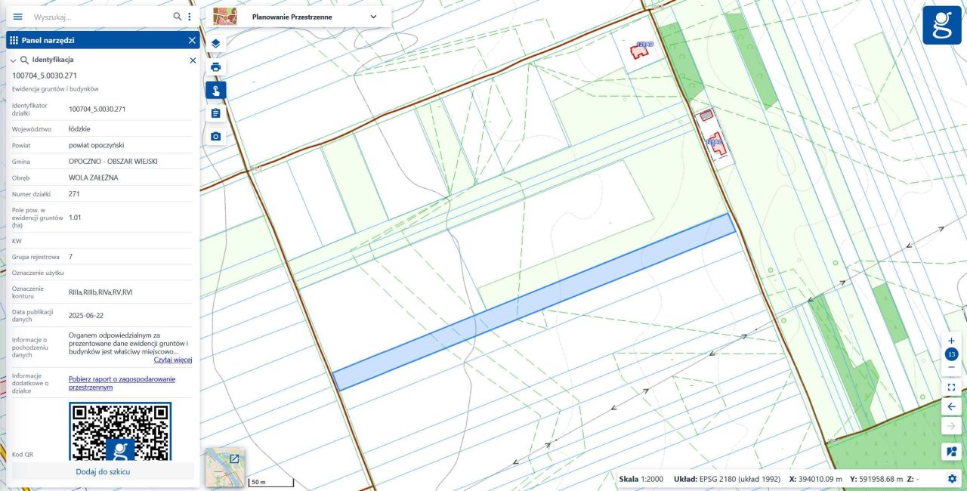The width and height of the screenshot is (967, 491).
Task: Open coordinate settings gear icon
Action: (952, 479)
